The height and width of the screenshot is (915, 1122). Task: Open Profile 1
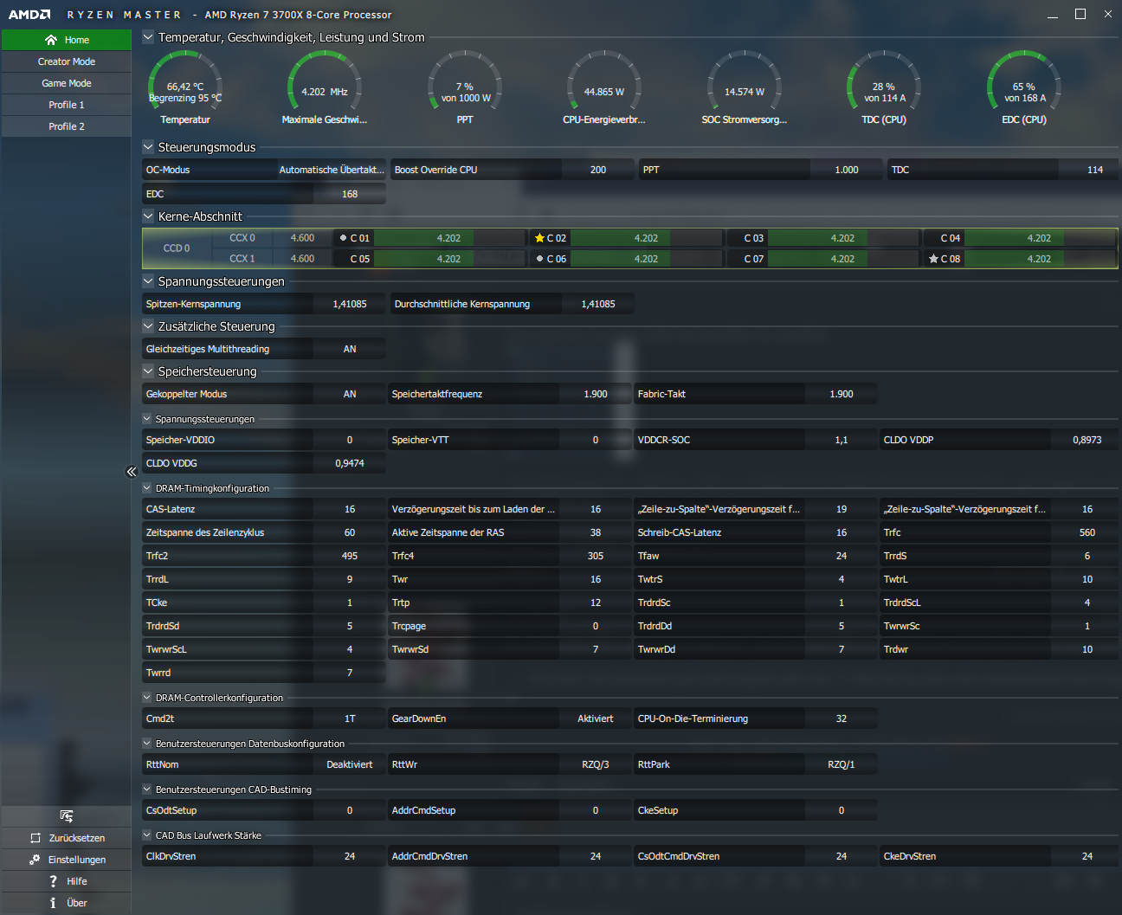point(67,105)
